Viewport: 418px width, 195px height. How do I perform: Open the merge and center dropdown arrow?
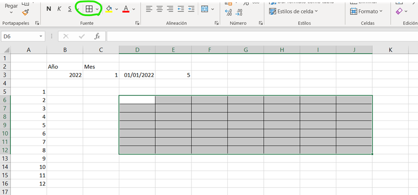click(212, 9)
